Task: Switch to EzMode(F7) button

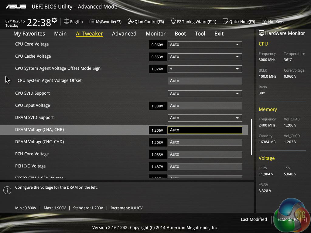Action: 289,219
